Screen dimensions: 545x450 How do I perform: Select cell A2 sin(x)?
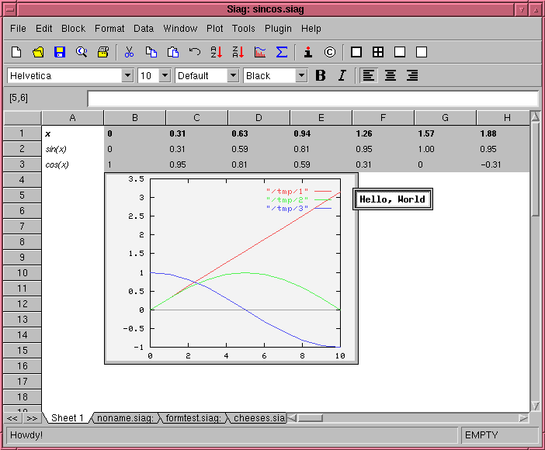pos(73,149)
